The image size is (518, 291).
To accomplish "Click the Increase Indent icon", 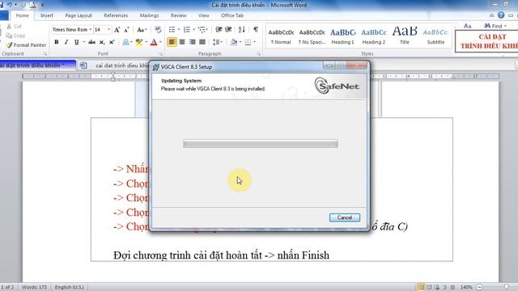I will tap(228, 30).
